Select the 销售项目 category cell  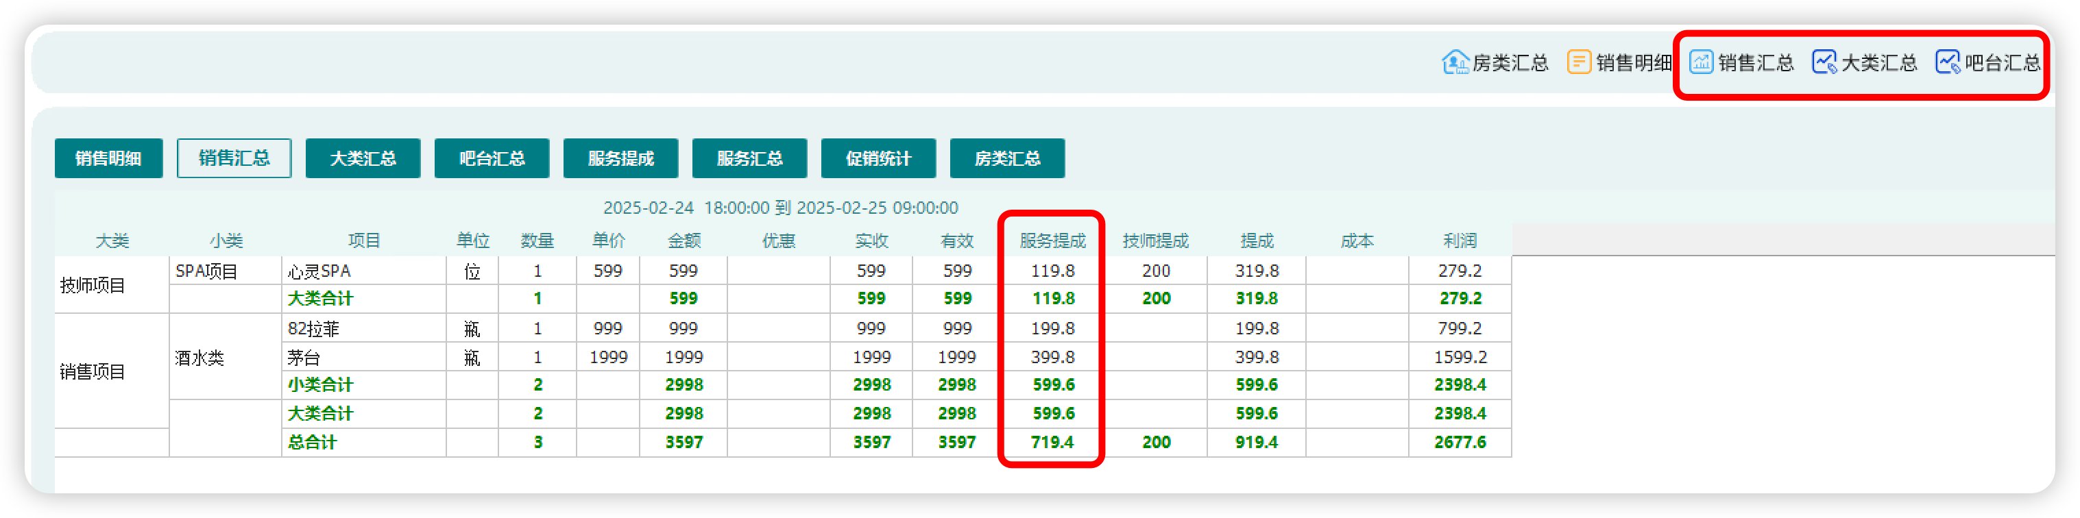point(112,371)
